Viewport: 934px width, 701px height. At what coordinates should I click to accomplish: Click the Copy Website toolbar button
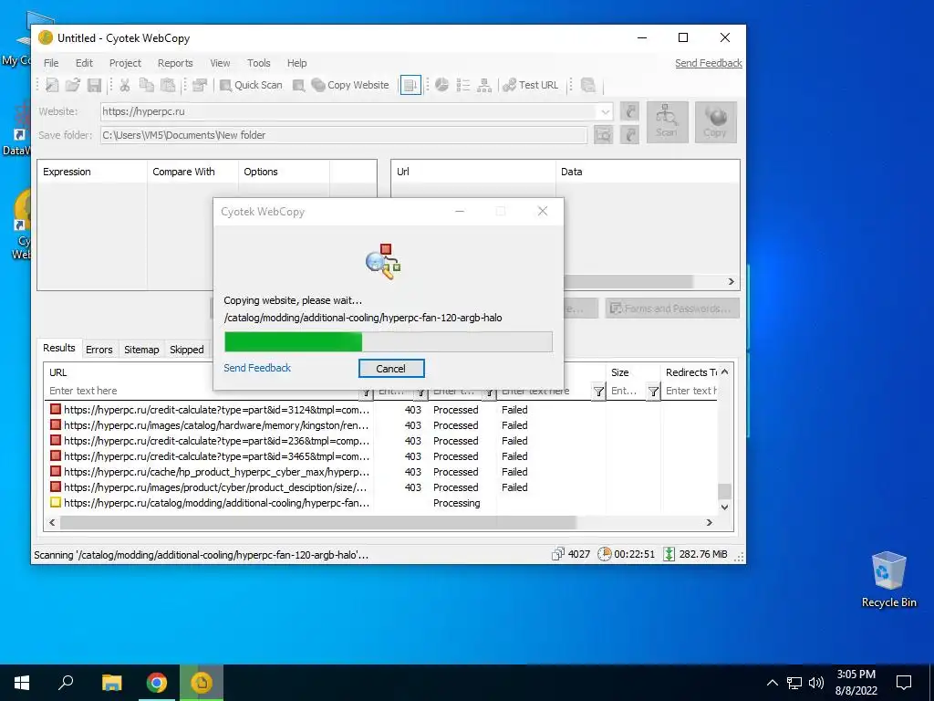350,85
